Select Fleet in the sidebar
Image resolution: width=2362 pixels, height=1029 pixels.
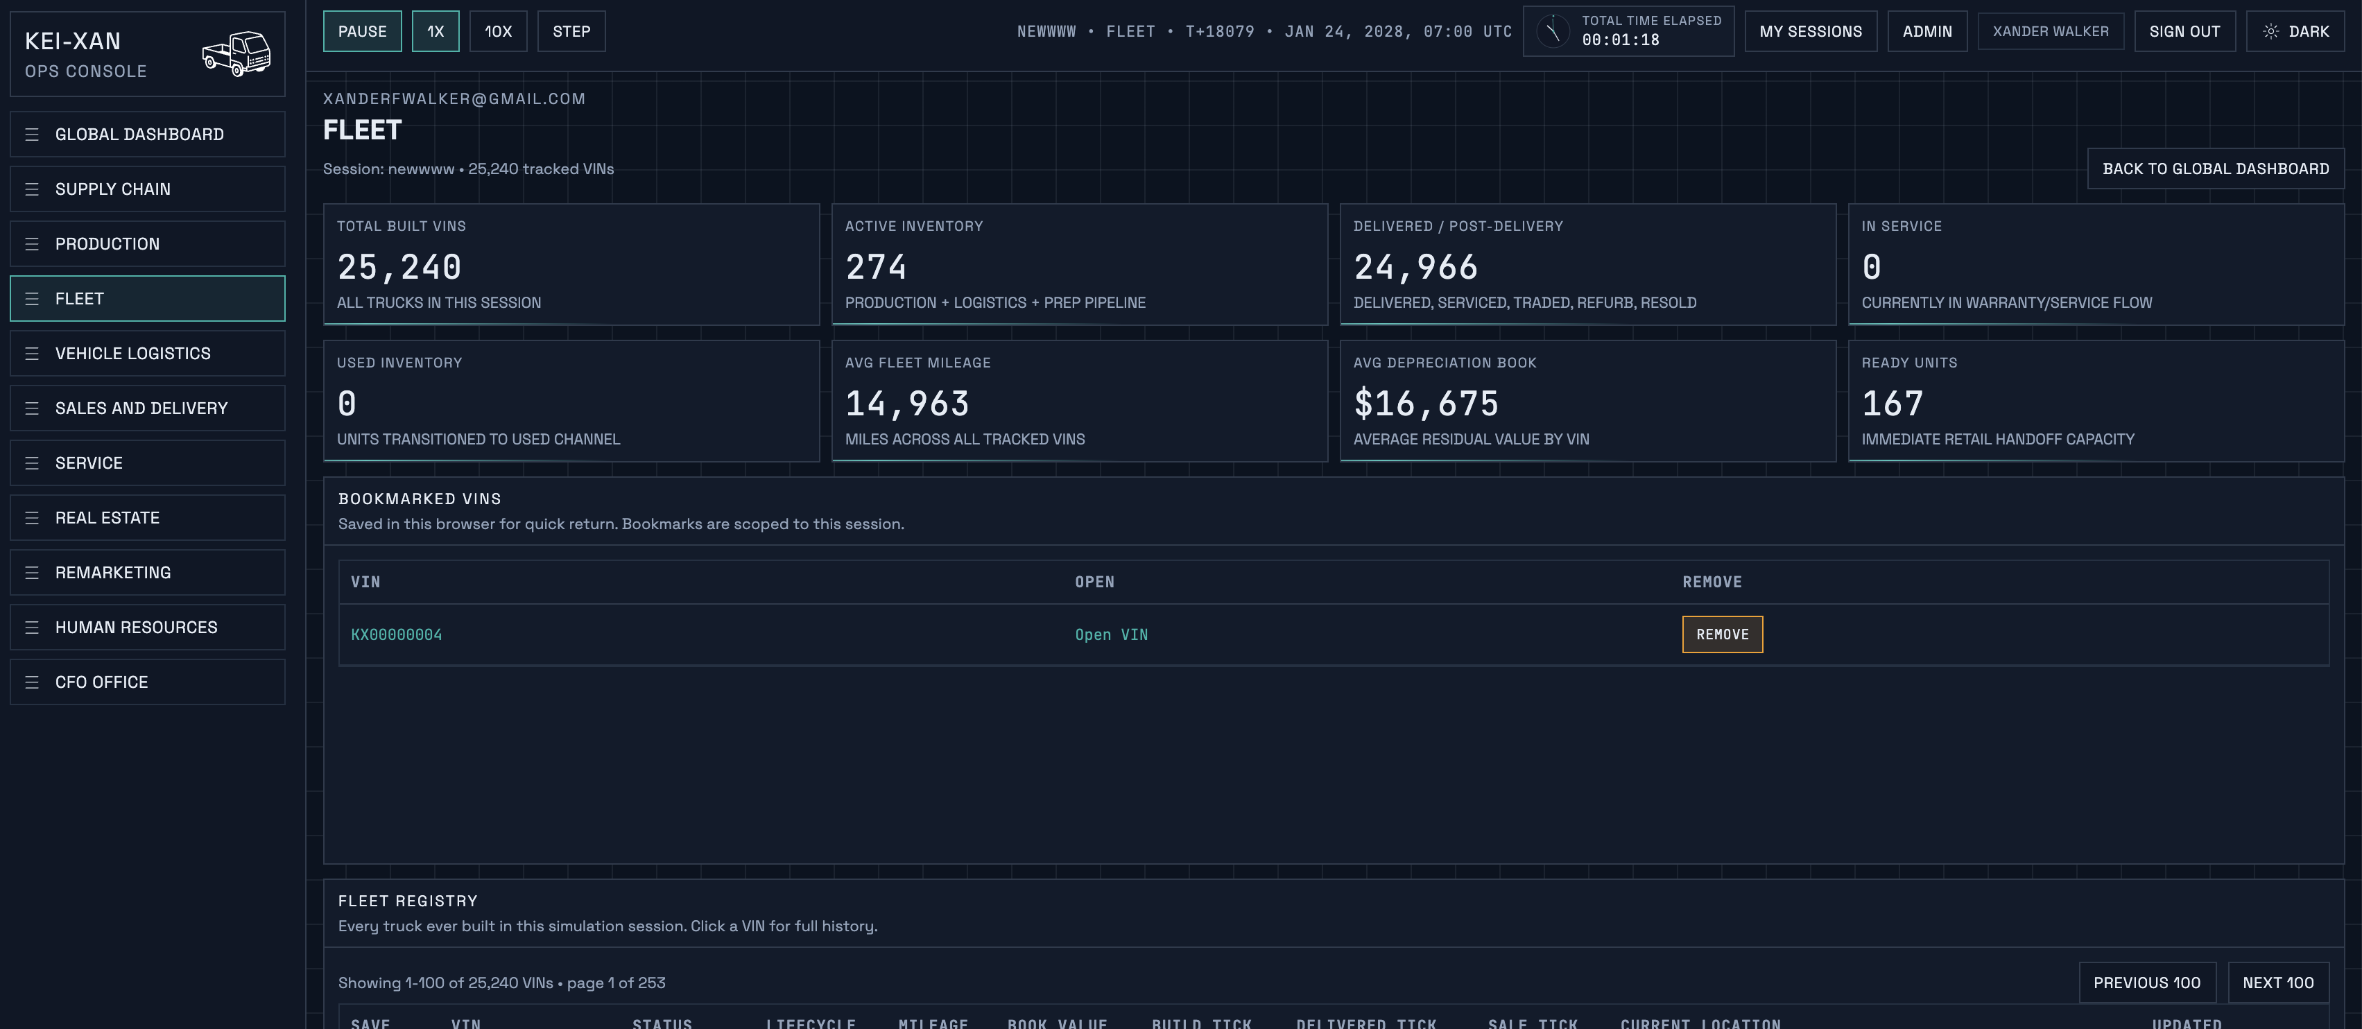(148, 299)
